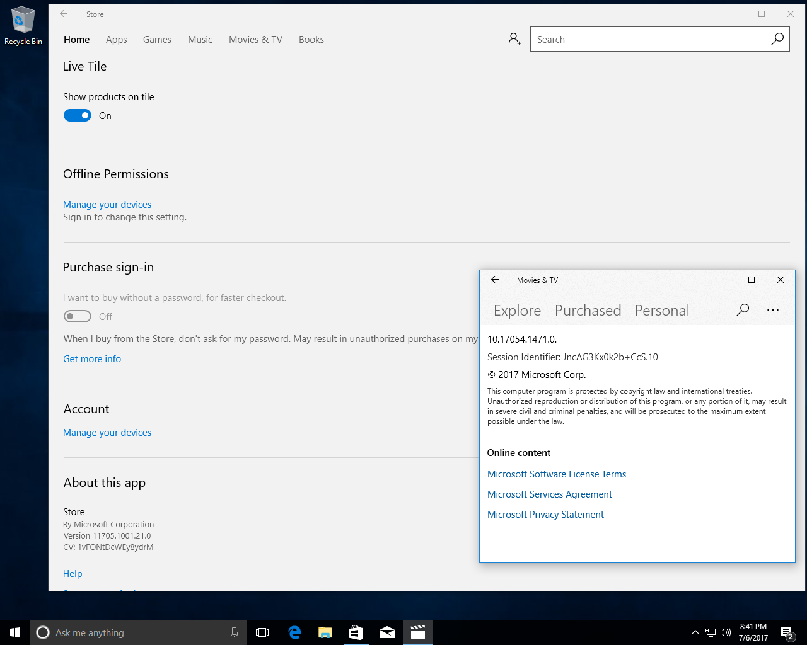The width and height of the screenshot is (807, 645).
Task: Click the © 2017 Microsoft Corp. text
Action: [x=537, y=375]
